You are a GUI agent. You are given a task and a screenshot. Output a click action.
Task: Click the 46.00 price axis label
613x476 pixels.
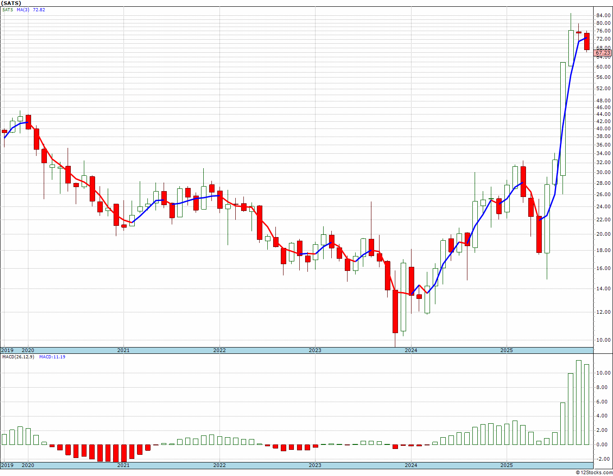coord(603,107)
